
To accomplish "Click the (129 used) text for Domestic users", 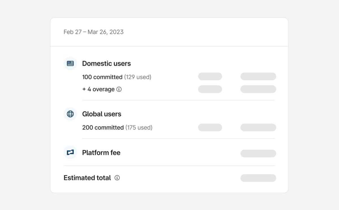I will click(138, 77).
